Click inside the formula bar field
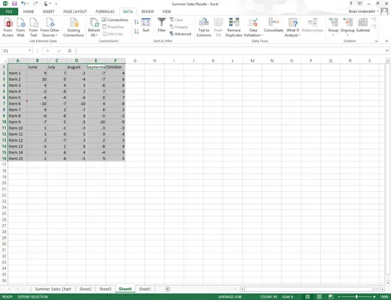 (x=230, y=51)
